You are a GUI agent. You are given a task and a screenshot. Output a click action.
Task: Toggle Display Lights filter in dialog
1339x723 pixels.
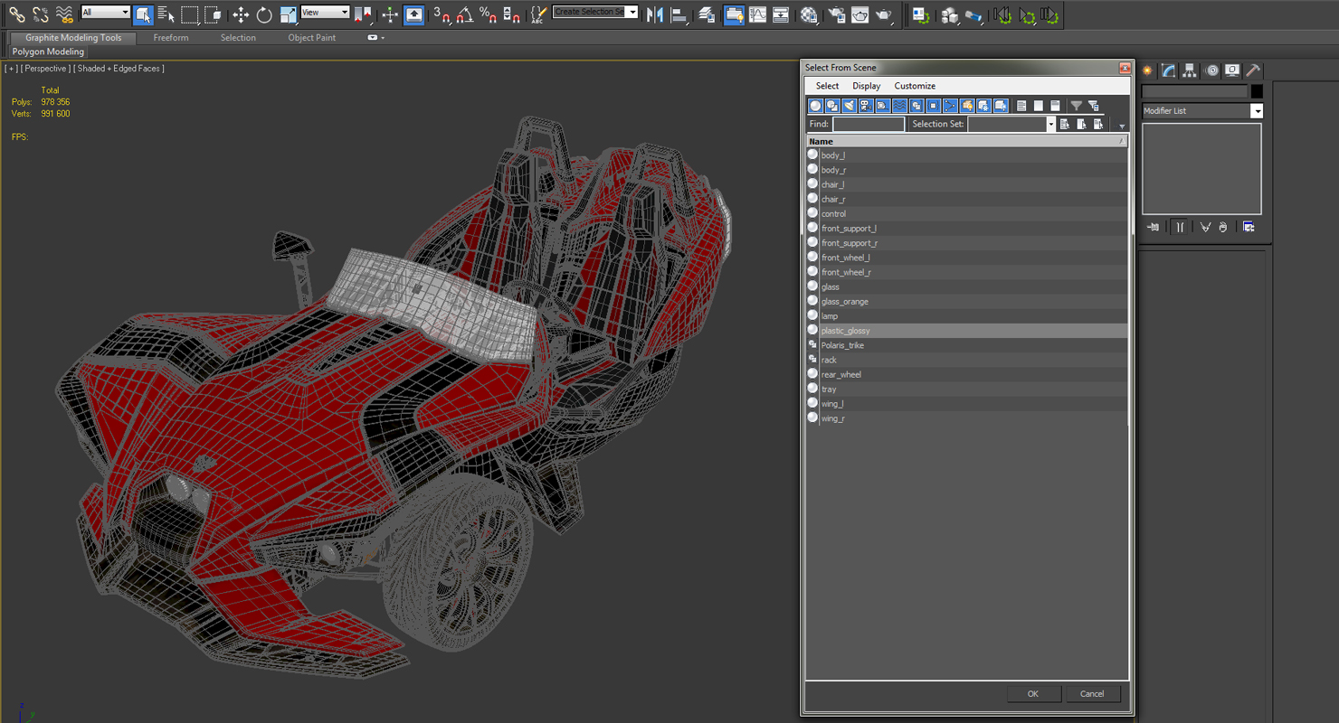coord(849,106)
